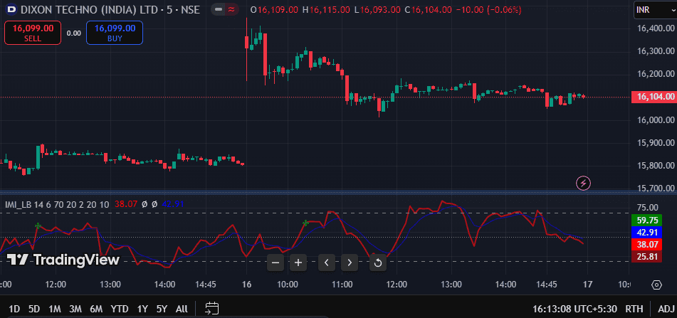This screenshot has height=318, width=677.
Task: Toggle the status line collapse pill
Action: coord(225,9)
